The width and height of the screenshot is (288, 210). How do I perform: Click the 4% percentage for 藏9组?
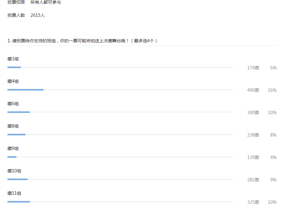click(x=273, y=157)
